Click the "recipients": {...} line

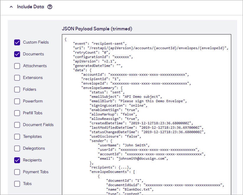[x=110, y=167]
